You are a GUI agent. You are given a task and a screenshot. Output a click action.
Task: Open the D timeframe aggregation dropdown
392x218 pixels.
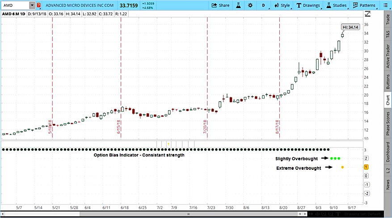click(x=264, y=5)
